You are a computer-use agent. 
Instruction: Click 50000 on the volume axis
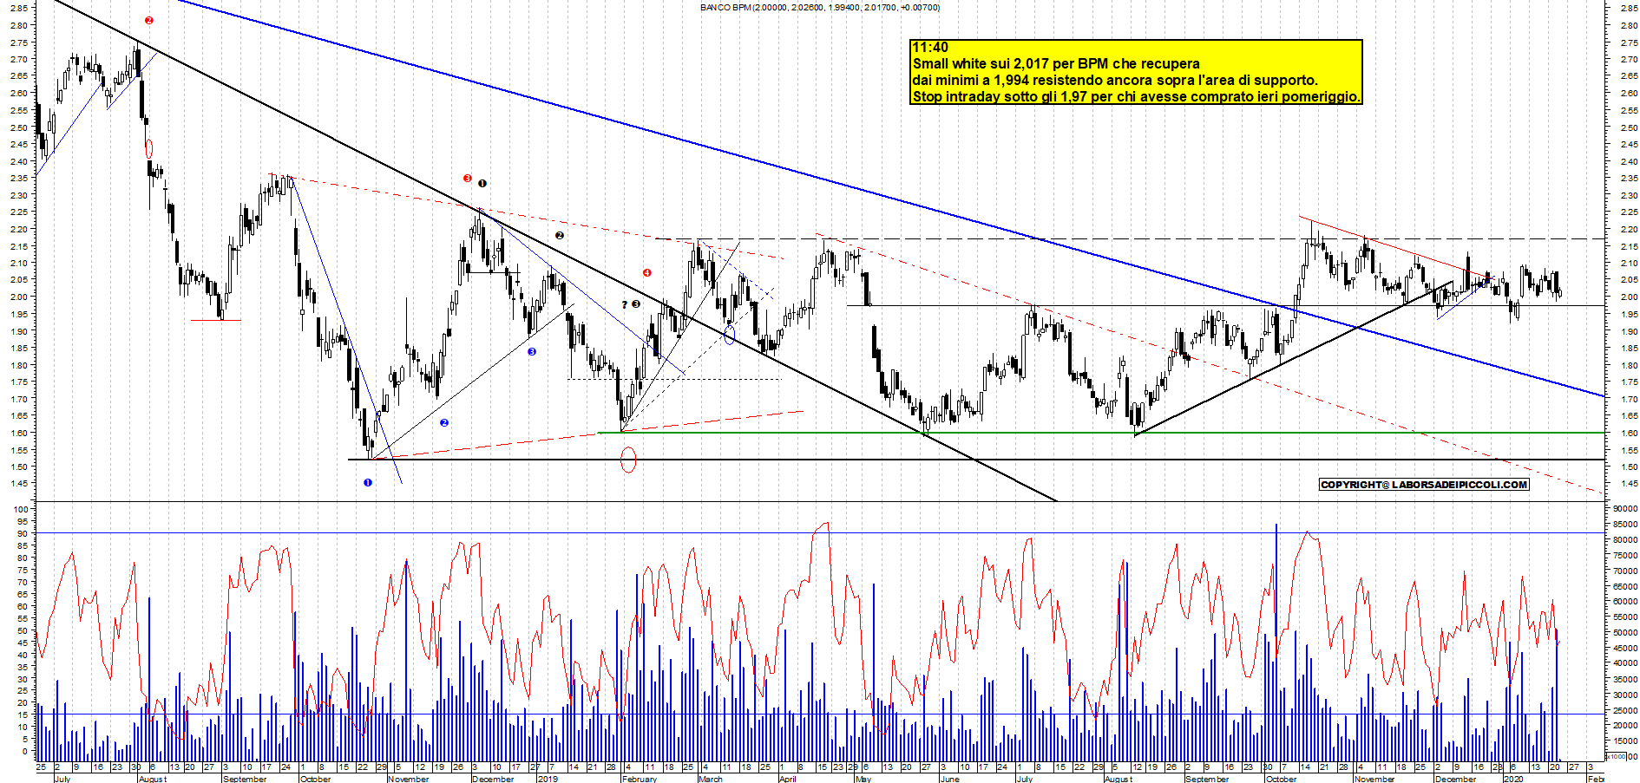pyautogui.click(x=1625, y=633)
